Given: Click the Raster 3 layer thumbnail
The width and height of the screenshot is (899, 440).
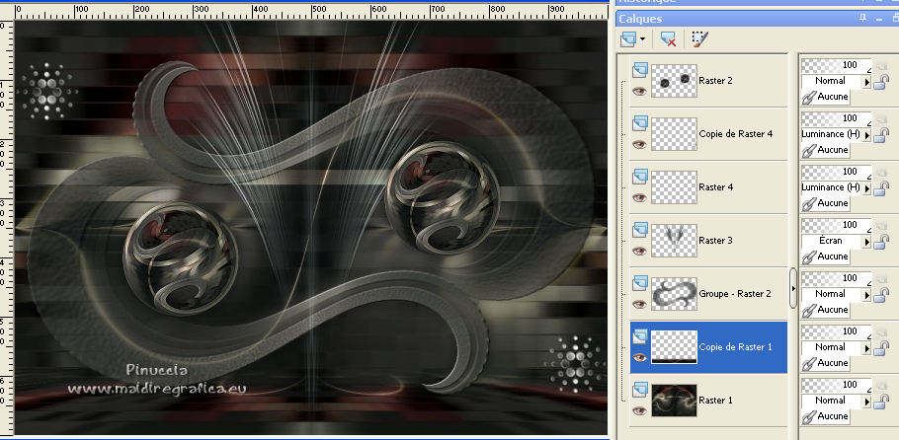Looking at the screenshot, I should pyautogui.click(x=674, y=241).
